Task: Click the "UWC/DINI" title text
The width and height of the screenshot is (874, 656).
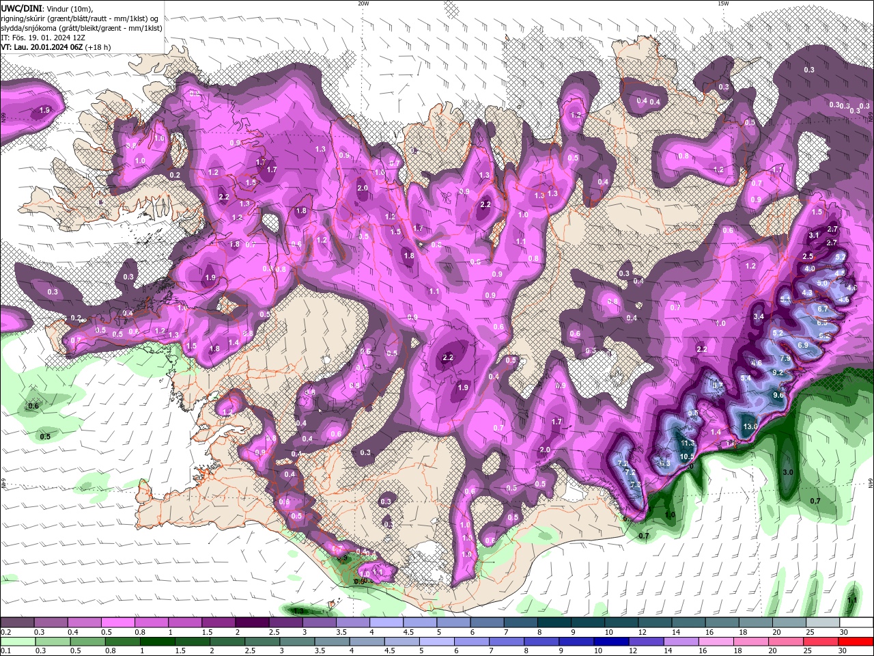Action: click(21, 8)
